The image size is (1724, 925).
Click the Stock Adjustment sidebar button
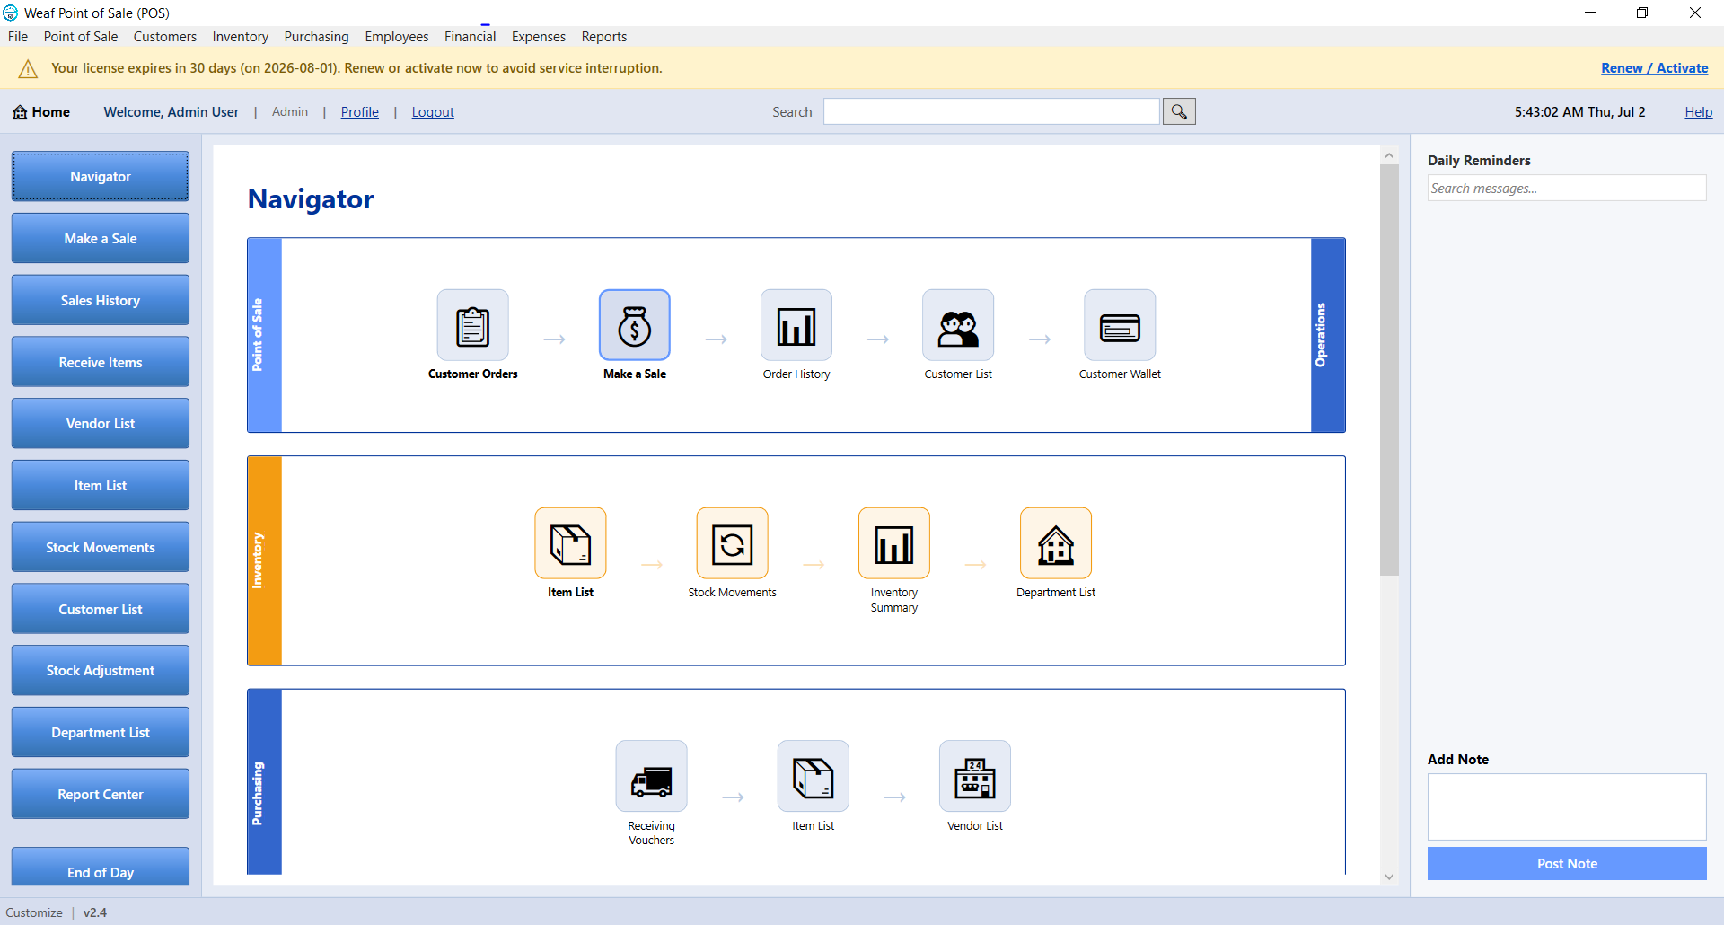tap(101, 671)
